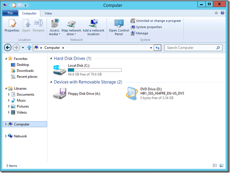The height and width of the screenshot is (173, 230).
Task: Click the Search Computer input field
Action: (x=193, y=48)
